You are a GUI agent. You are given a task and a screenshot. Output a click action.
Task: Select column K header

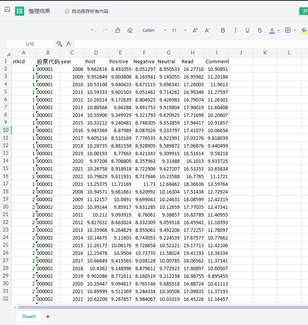tap(265, 53)
